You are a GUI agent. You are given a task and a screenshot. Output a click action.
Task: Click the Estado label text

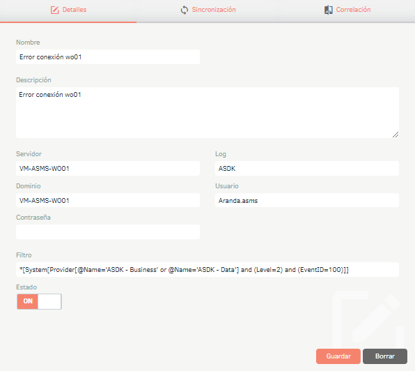(x=26, y=287)
